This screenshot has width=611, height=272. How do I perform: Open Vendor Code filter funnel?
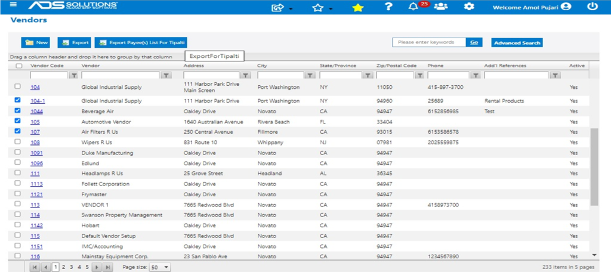(73, 75)
